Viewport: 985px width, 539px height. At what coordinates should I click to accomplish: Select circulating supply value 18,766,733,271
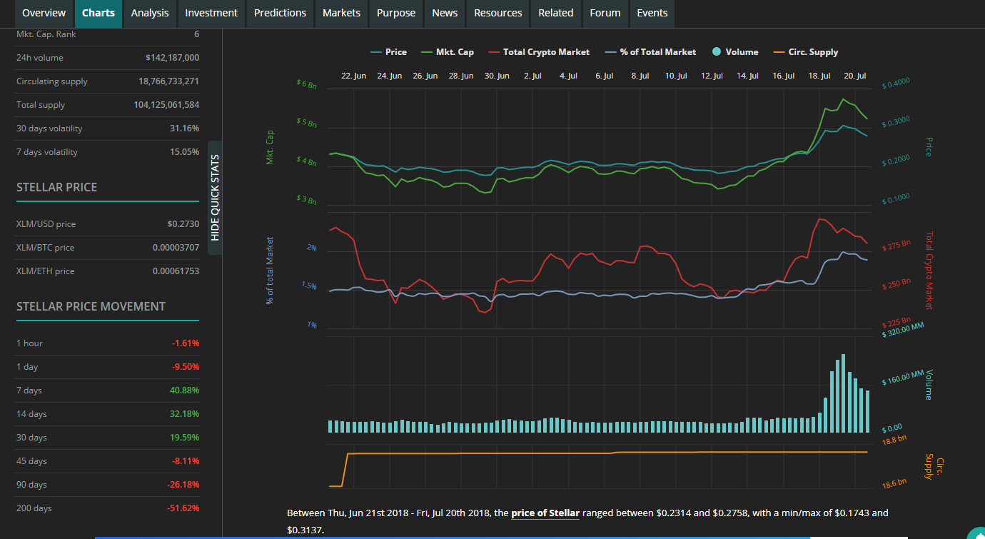click(x=168, y=81)
